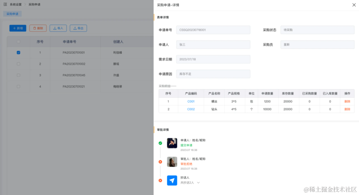The width and height of the screenshot is (359, 195).
Task: Click the red status icon beside 抄送人
Action: (x=160, y=180)
